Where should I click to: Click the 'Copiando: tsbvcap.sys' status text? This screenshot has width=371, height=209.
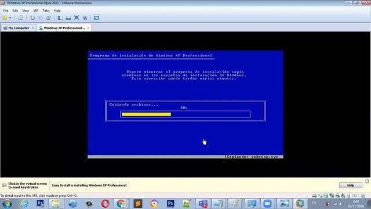[x=252, y=157]
